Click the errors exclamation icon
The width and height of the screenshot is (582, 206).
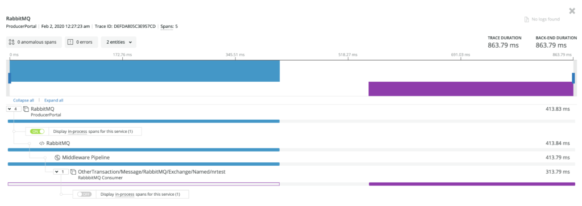(x=70, y=42)
